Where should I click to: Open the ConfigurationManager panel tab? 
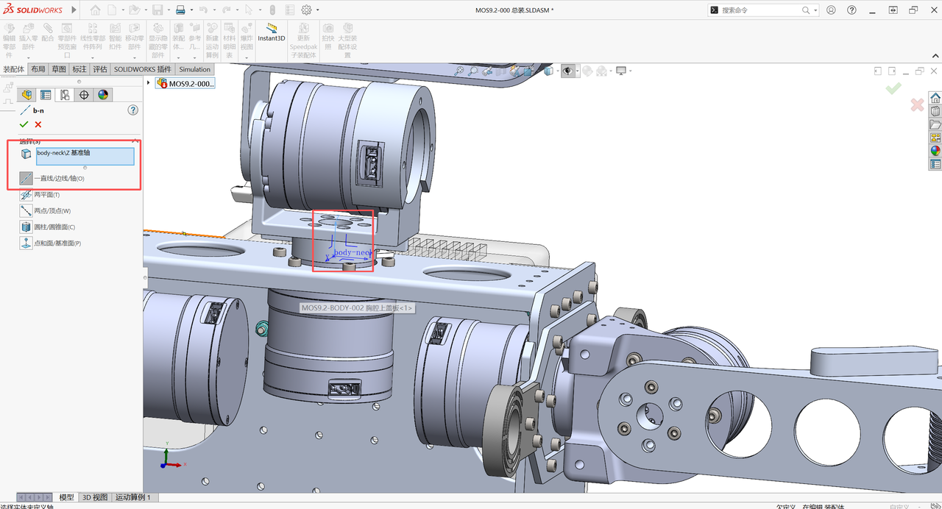(65, 95)
